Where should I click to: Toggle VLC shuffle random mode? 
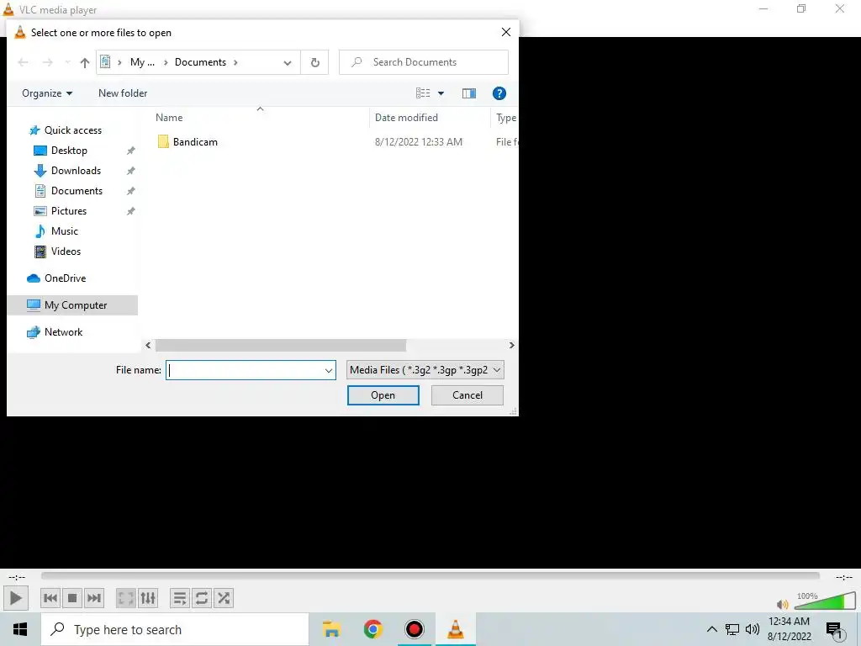224,598
